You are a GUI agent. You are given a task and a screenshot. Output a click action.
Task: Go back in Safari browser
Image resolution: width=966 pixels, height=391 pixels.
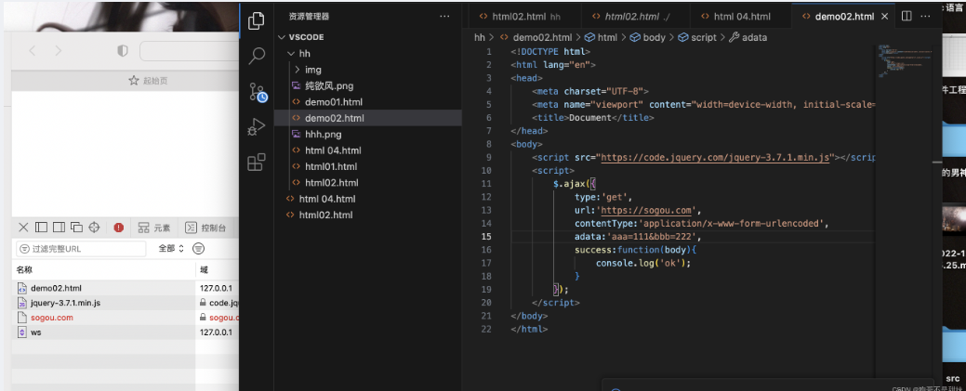pyautogui.click(x=33, y=51)
